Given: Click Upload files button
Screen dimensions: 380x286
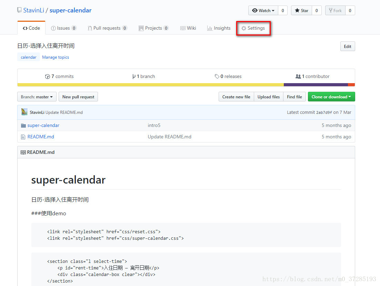Looking at the screenshot, I should coord(269,97).
